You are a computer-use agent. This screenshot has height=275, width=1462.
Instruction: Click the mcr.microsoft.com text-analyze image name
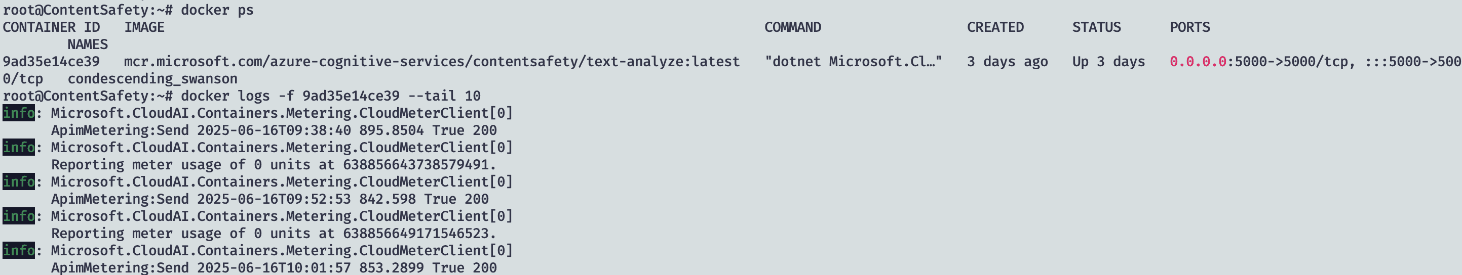click(431, 61)
